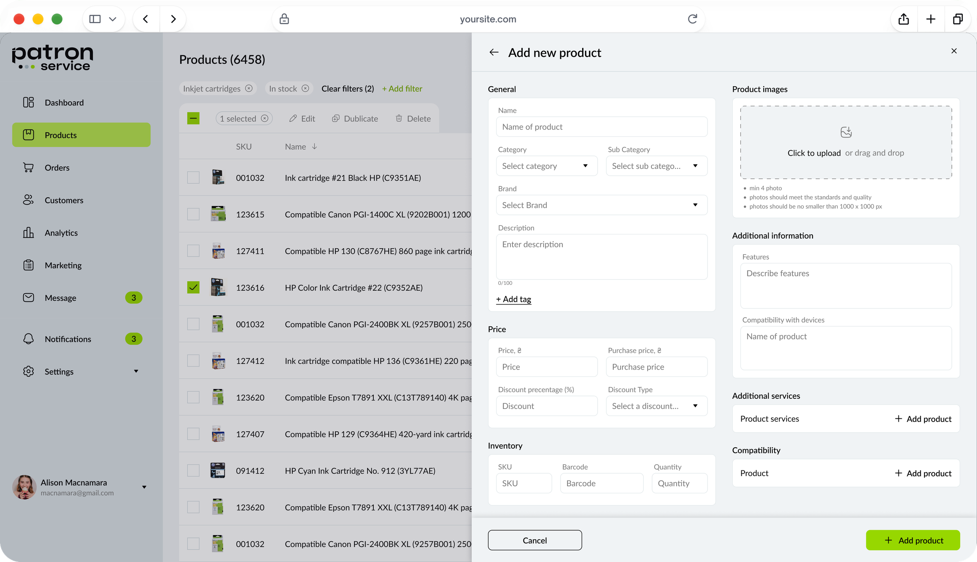Image resolution: width=977 pixels, height=562 pixels.
Task: Click the Name of product input field
Action: 602,127
